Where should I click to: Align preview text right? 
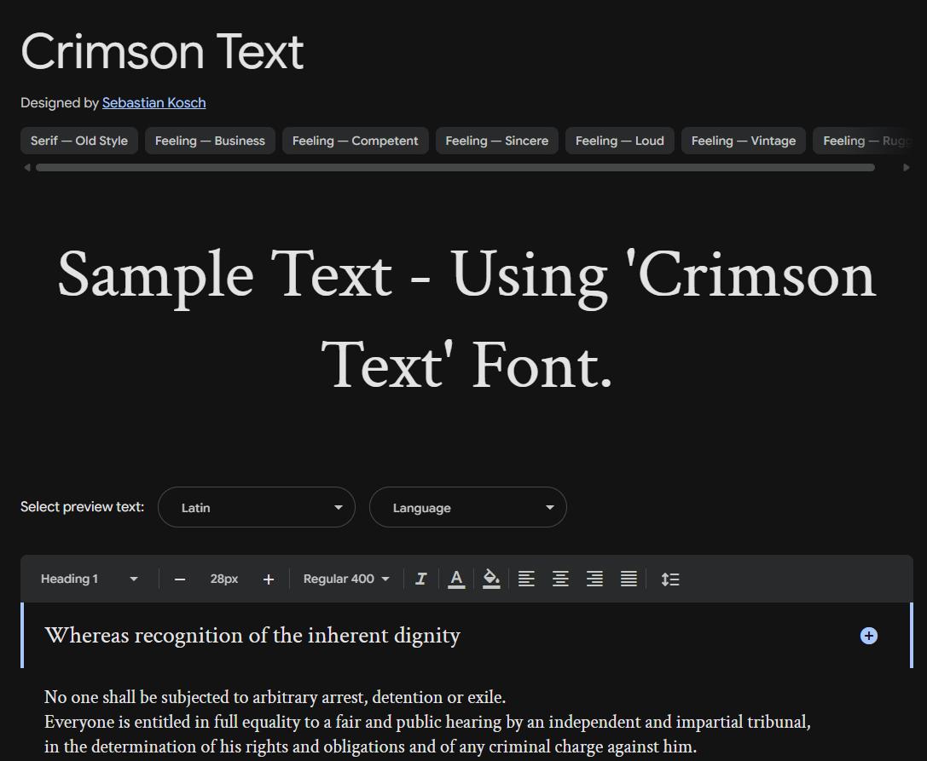pyautogui.click(x=594, y=579)
